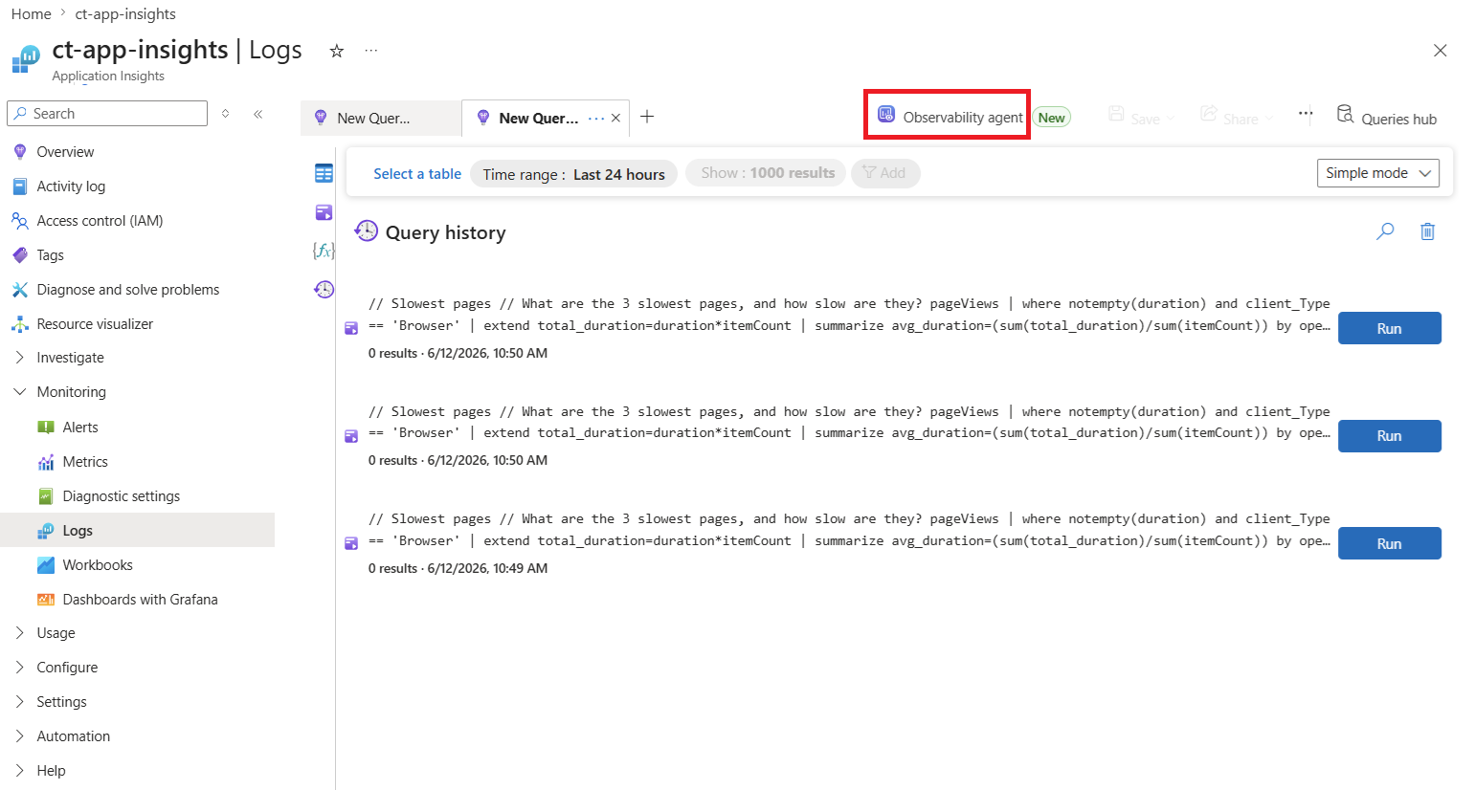Image resolution: width=1475 pixels, height=790 pixels.
Task: Run the first history query from 10:50 AM
Action: pyautogui.click(x=1389, y=328)
